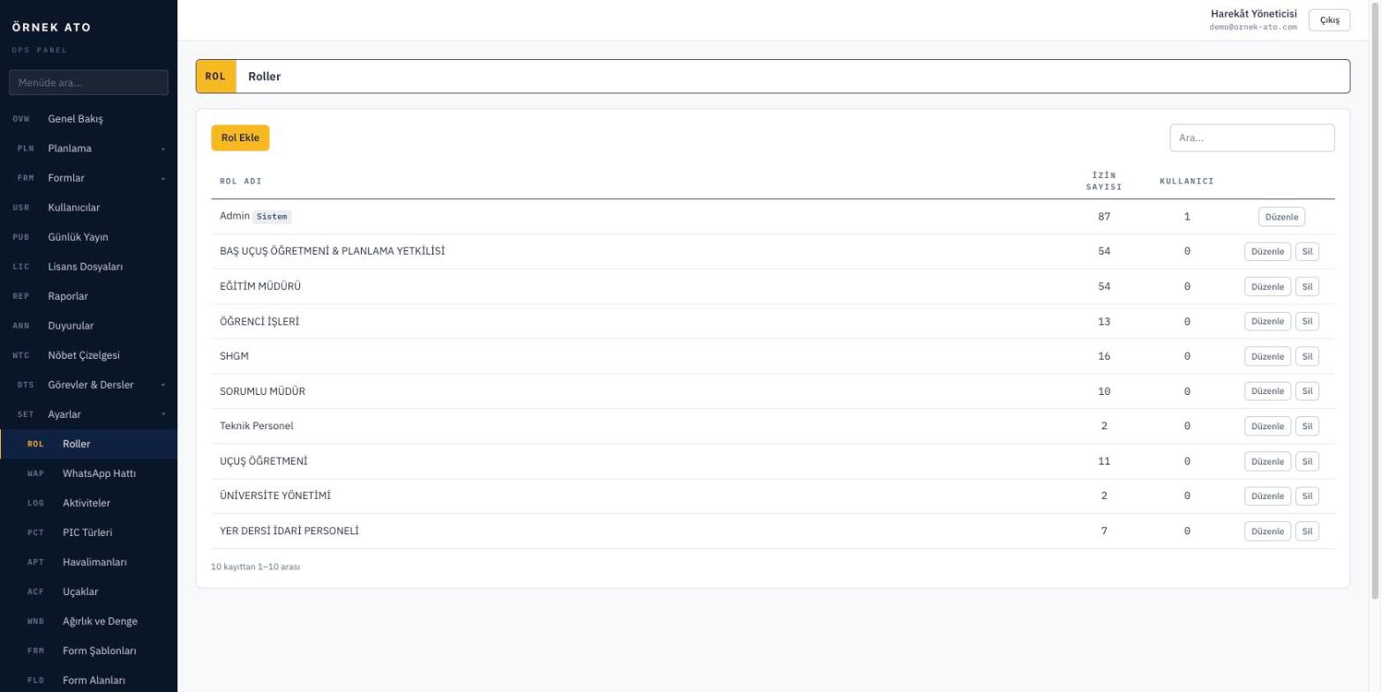The height and width of the screenshot is (692, 1381).
Task: Open Uçaklar page
Action: click(x=88, y=592)
